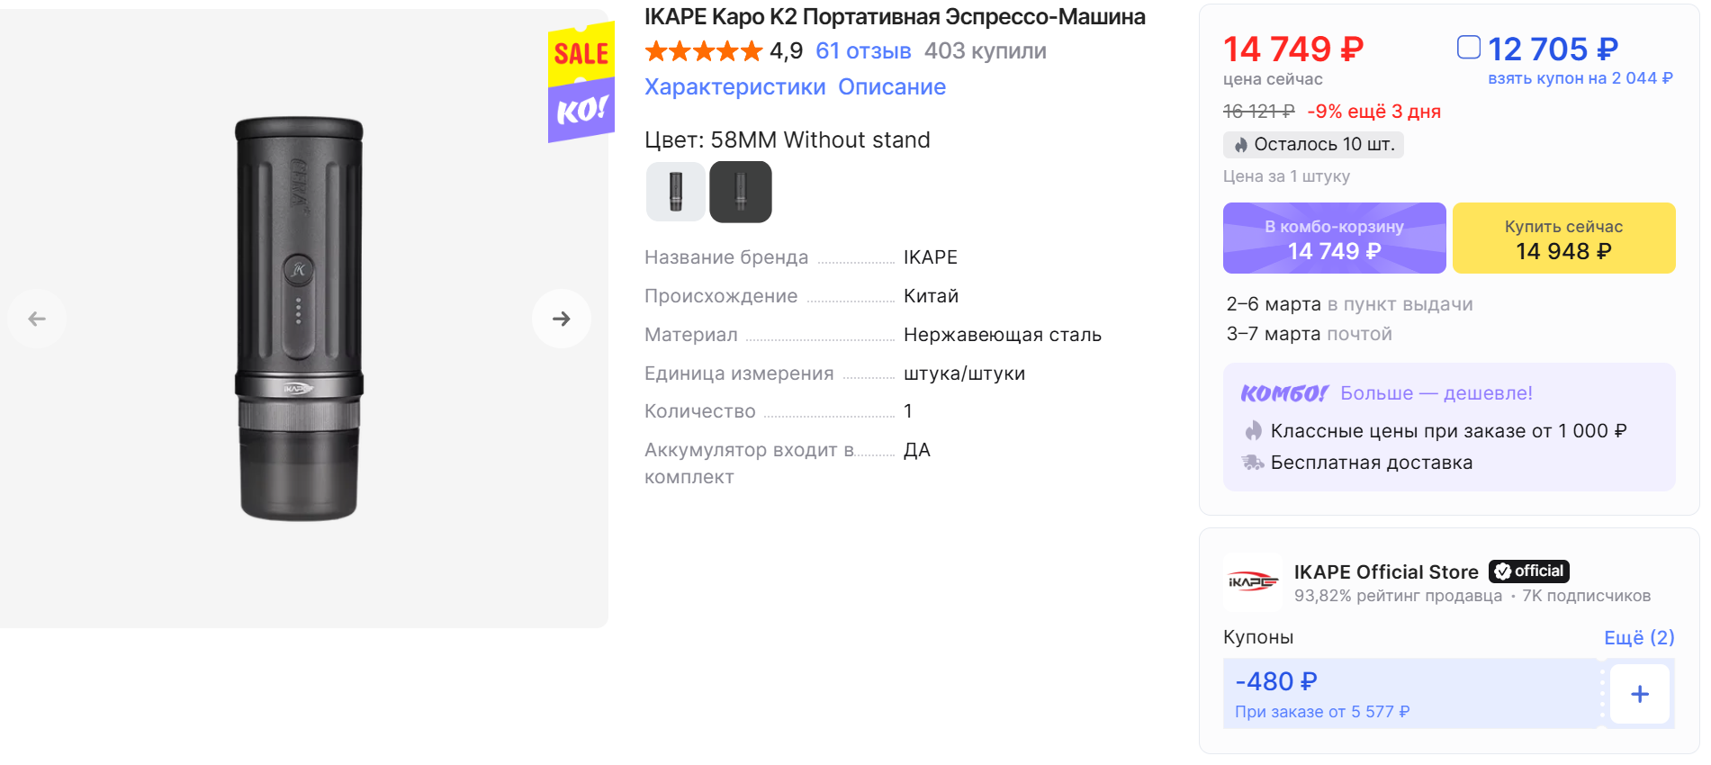The width and height of the screenshot is (1711, 765).
Task: Check the 12 705 ₽ coupon price checkbox
Action: pyautogui.click(x=1469, y=47)
